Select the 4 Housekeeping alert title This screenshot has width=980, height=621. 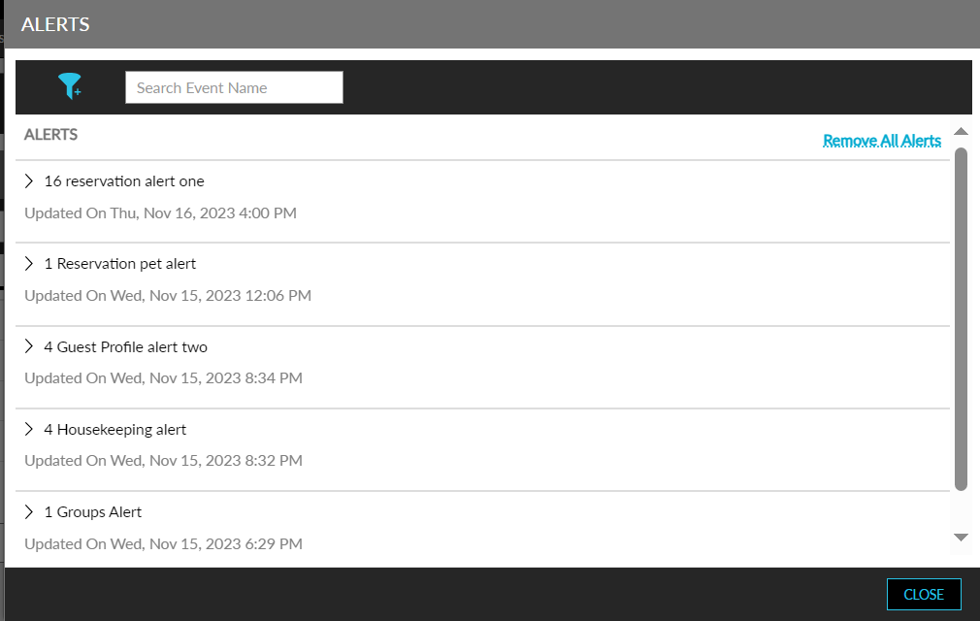click(x=115, y=429)
